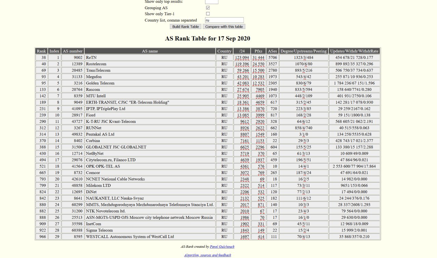Click the top results input field
This screenshot has height=258, width=437.
click(x=212, y=2)
